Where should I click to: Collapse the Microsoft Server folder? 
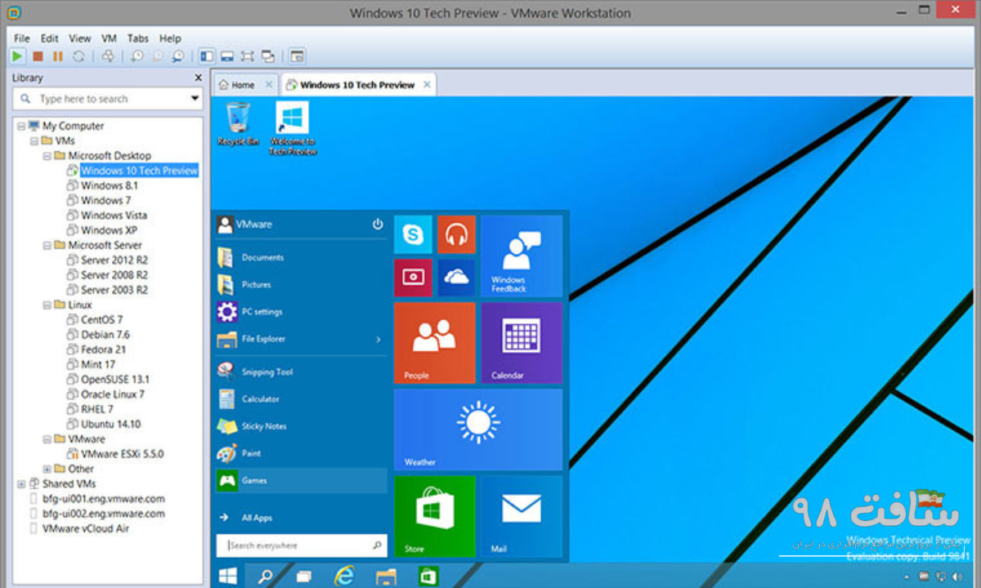pyautogui.click(x=47, y=245)
